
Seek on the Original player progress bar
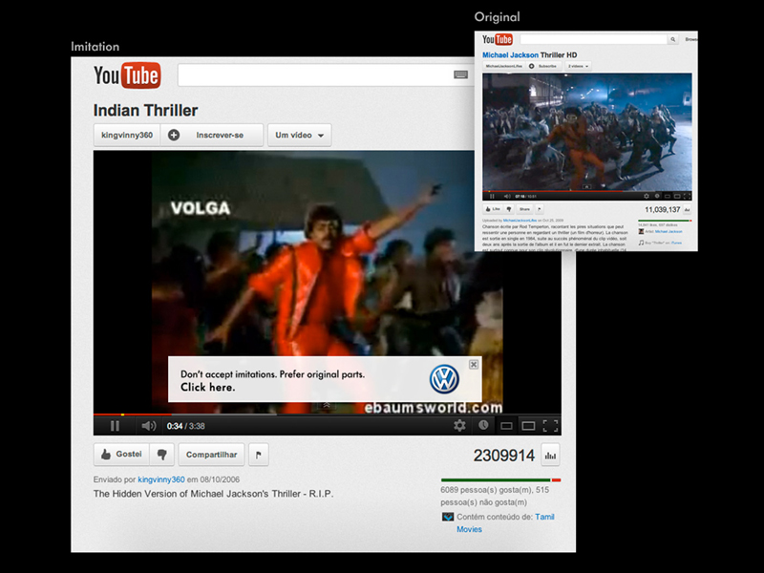[587, 192]
